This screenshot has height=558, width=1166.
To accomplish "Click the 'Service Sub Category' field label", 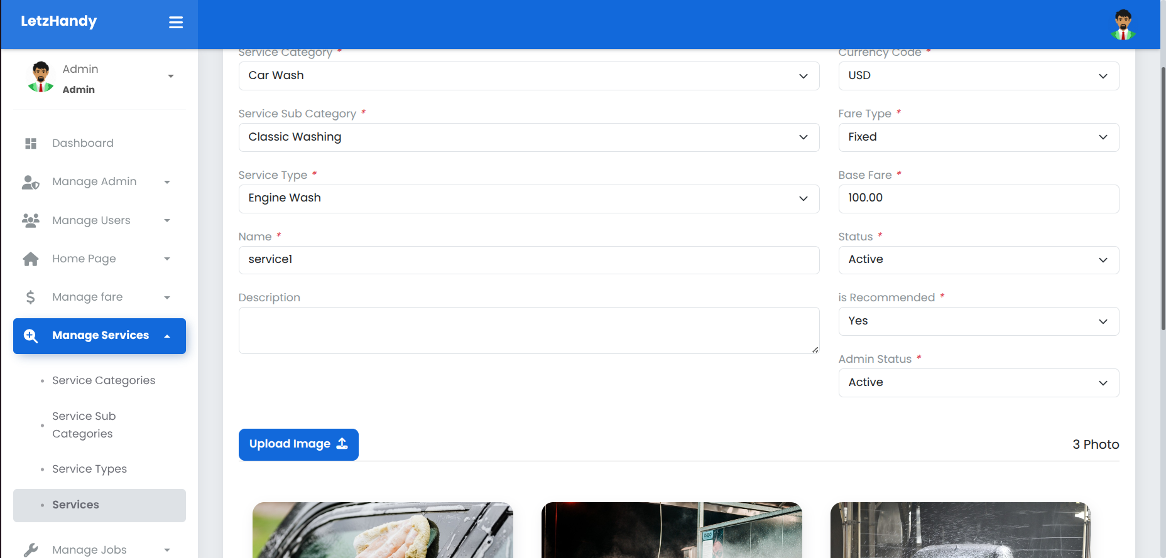I will [297, 114].
